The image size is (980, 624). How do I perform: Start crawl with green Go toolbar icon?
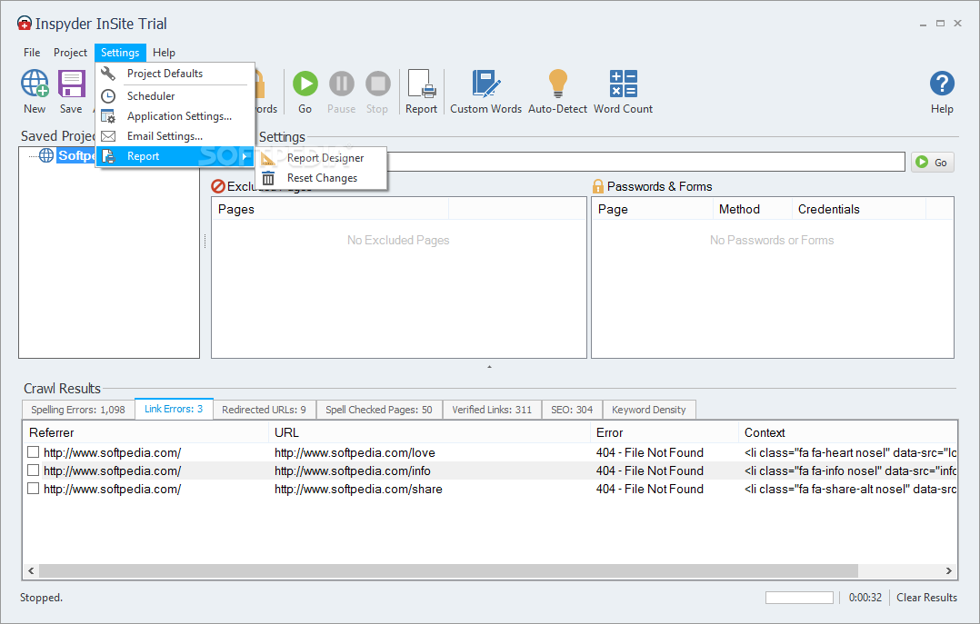[305, 83]
